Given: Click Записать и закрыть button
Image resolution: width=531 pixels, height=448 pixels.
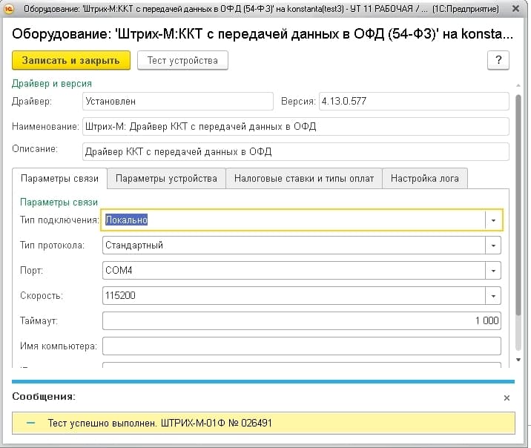Looking at the screenshot, I should (71, 60).
